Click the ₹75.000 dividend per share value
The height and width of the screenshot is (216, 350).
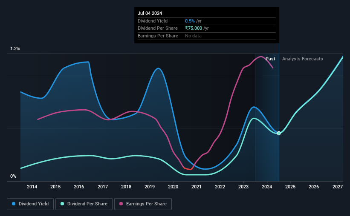coord(194,28)
